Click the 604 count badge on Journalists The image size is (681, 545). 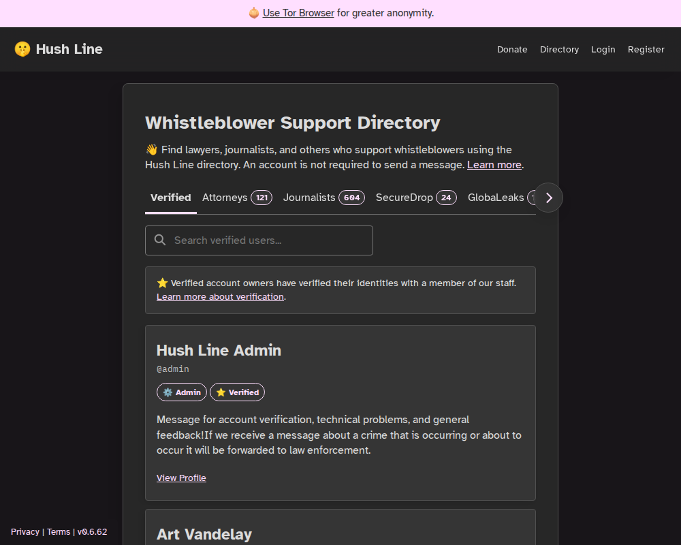tap(352, 198)
